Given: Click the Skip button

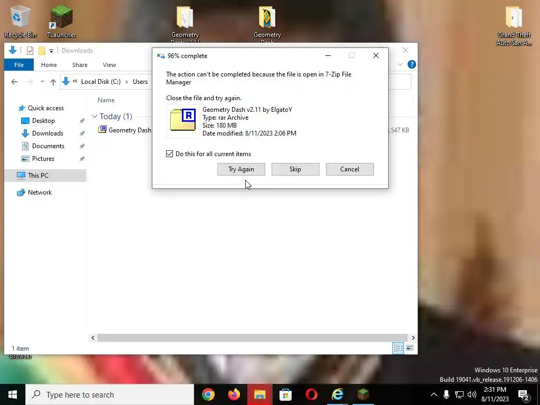Looking at the screenshot, I should 295,169.
